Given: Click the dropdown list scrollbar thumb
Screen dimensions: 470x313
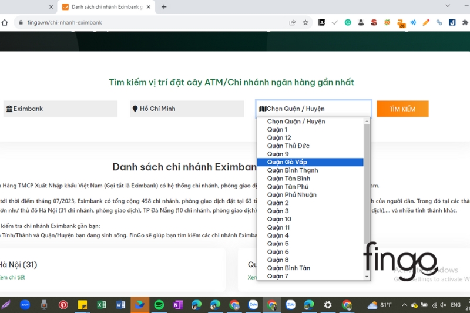Looking at the screenshot, I should point(367,184).
